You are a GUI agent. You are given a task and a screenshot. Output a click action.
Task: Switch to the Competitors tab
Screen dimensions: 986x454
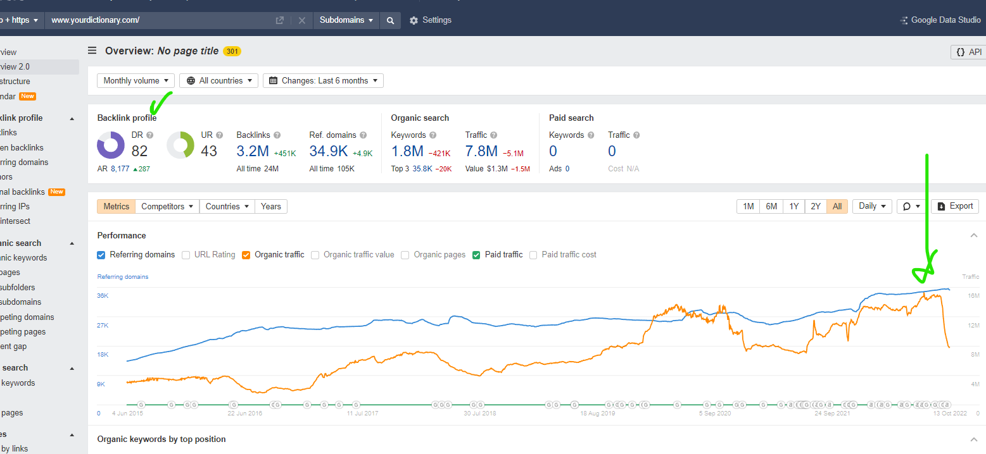click(167, 206)
